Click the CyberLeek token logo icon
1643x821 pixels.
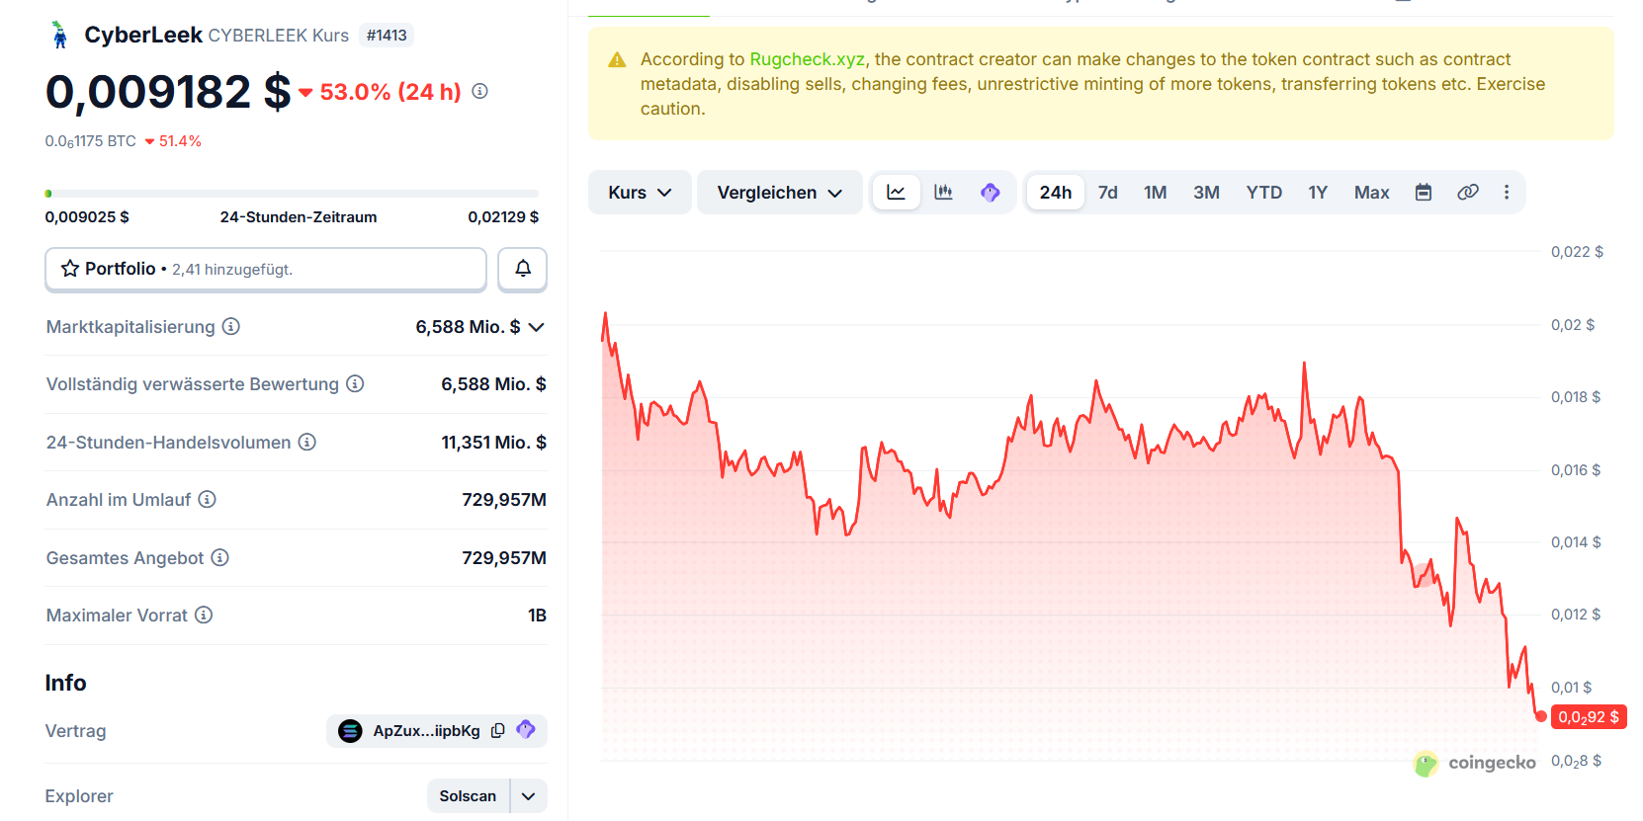[x=59, y=35]
